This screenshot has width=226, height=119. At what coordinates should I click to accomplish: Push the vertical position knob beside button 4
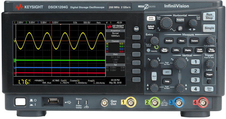click(x=180, y=88)
